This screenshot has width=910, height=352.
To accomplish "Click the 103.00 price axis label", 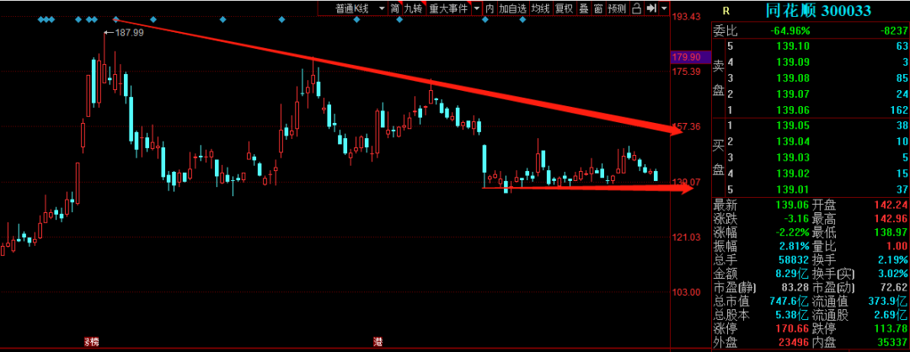I will click(x=685, y=292).
